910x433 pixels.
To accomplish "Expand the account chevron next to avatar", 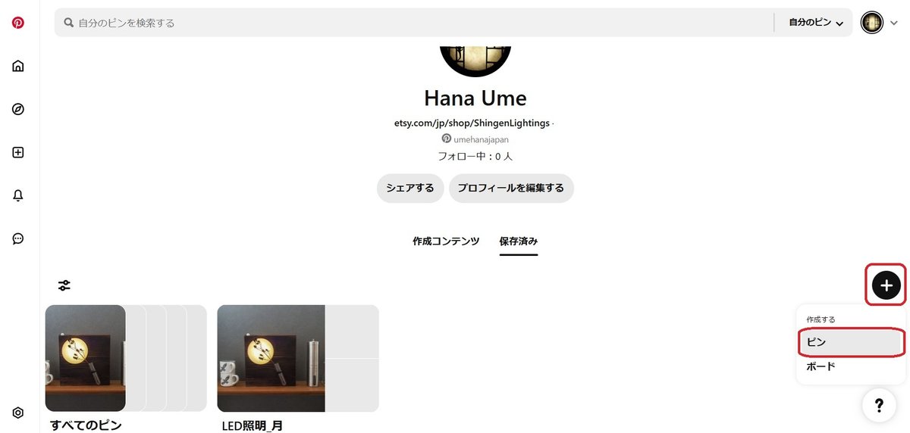I will tap(893, 23).
